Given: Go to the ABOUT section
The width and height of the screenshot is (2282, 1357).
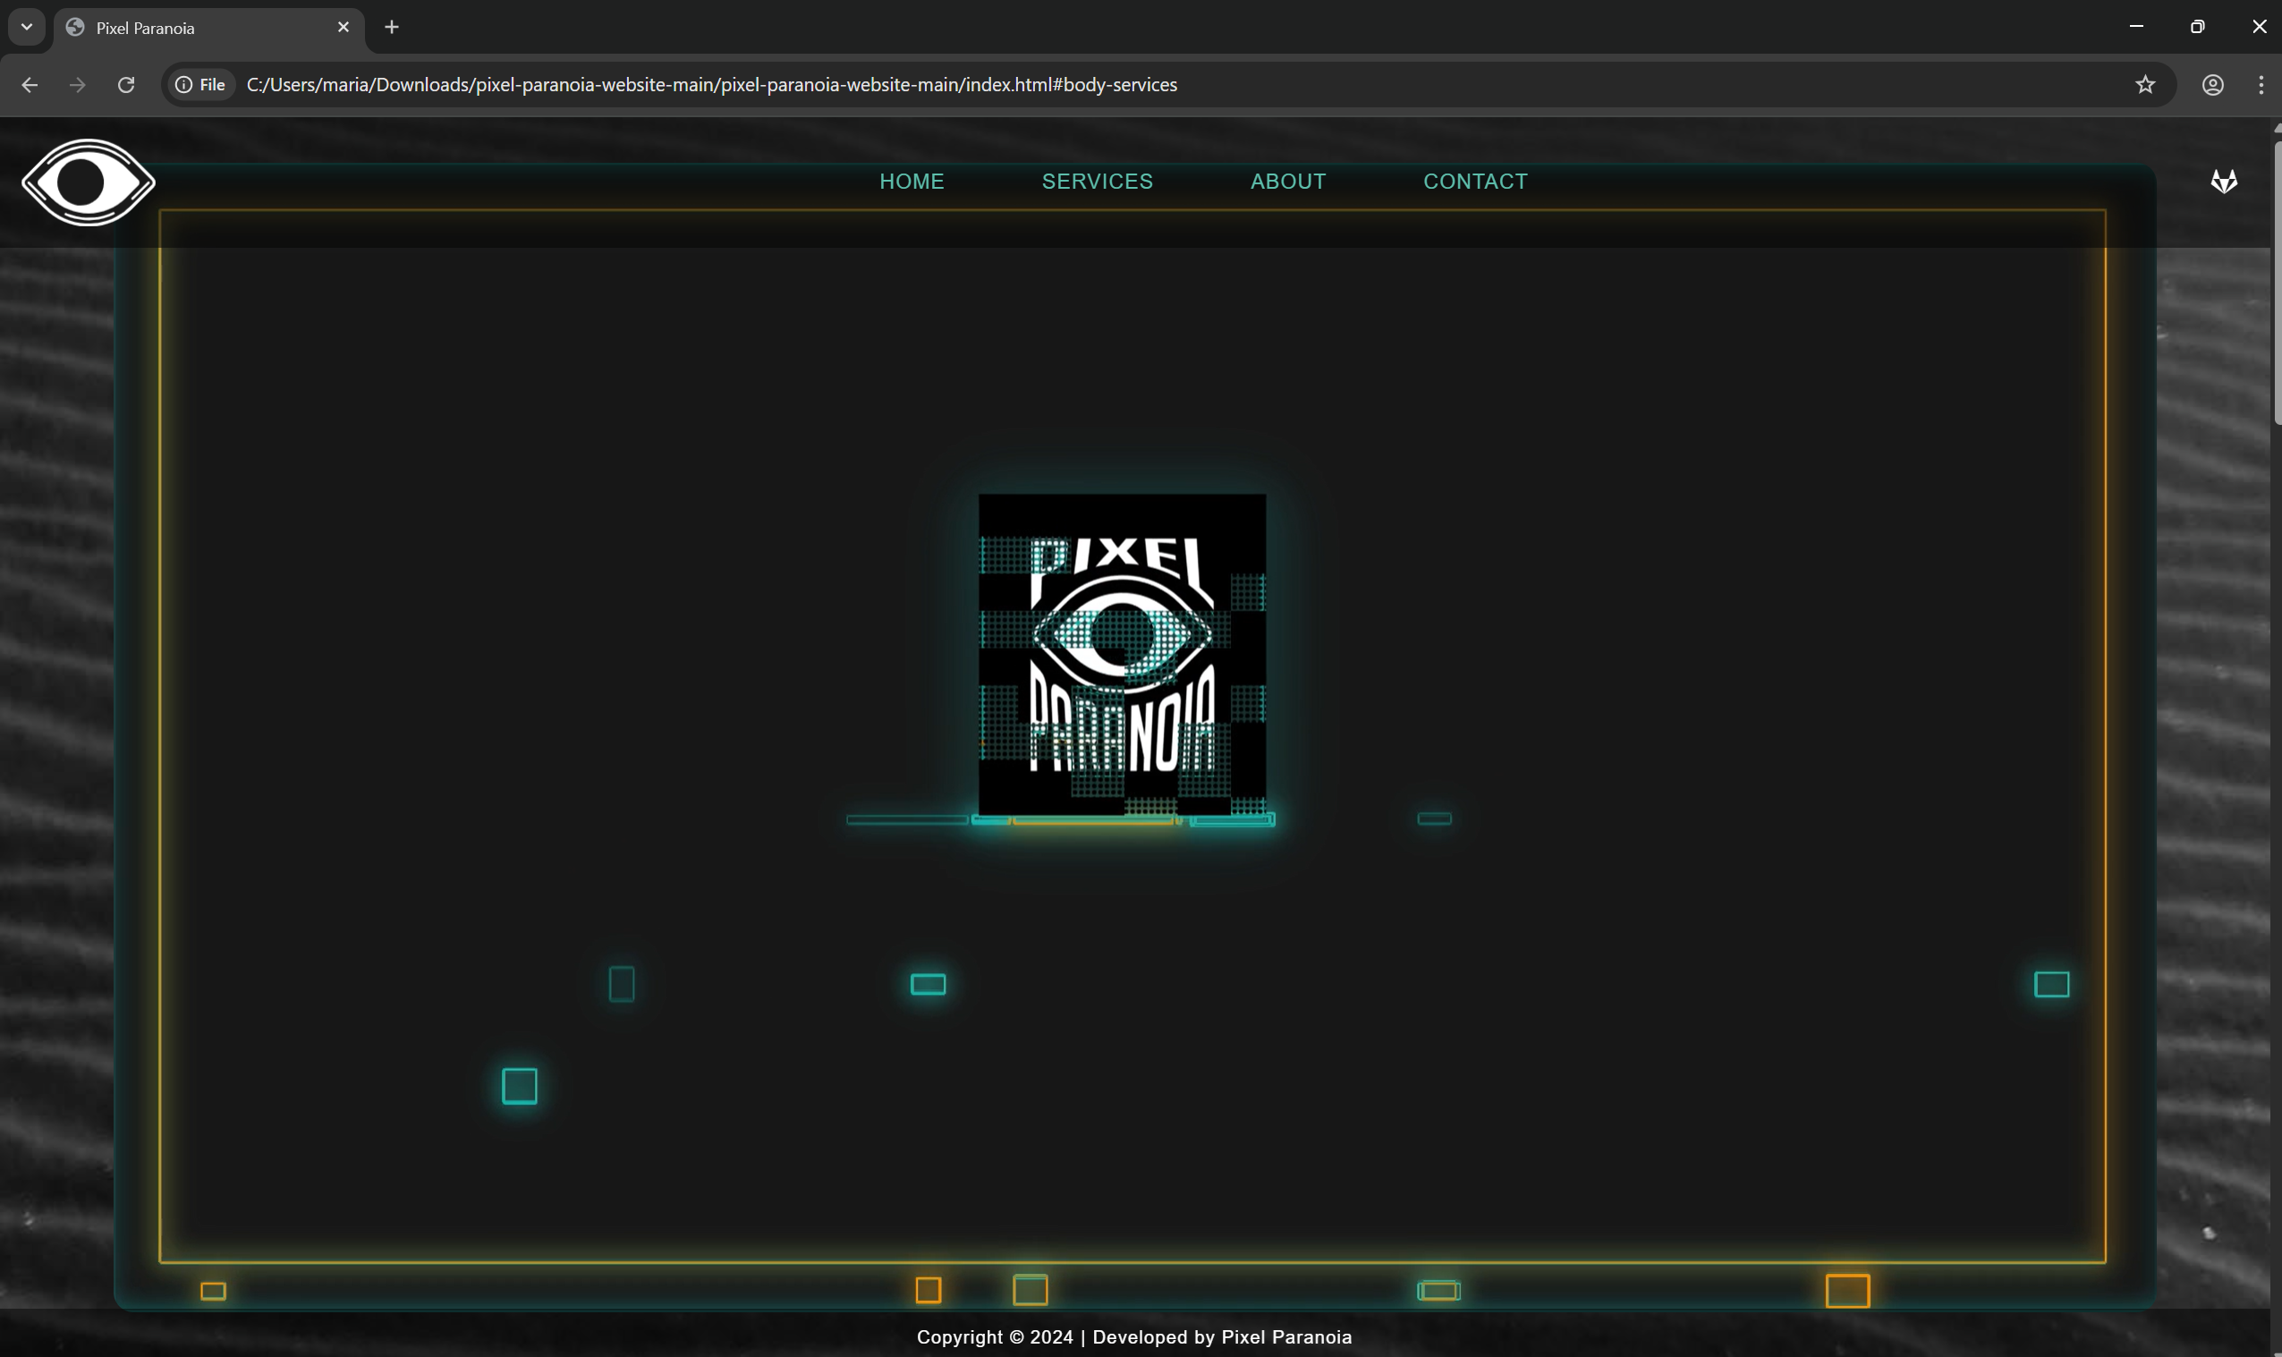Looking at the screenshot, I should (1287, 181).
